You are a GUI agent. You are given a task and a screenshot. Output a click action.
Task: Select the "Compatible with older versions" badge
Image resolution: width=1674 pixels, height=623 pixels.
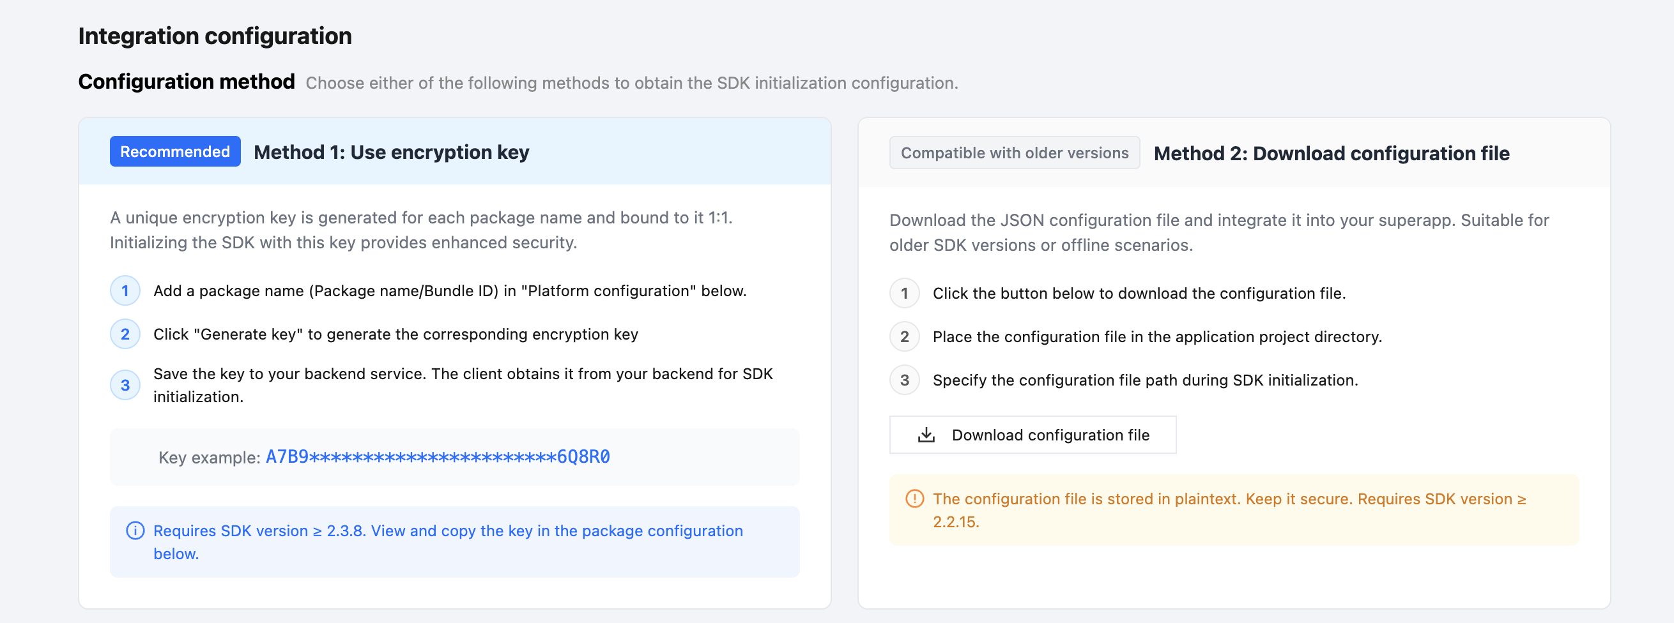tap(1015, 153)
